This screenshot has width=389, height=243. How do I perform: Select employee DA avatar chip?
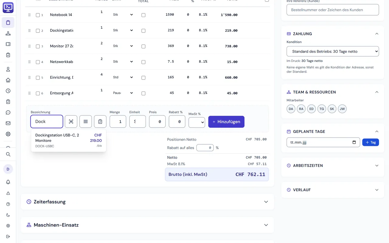(x=291, y=109)
